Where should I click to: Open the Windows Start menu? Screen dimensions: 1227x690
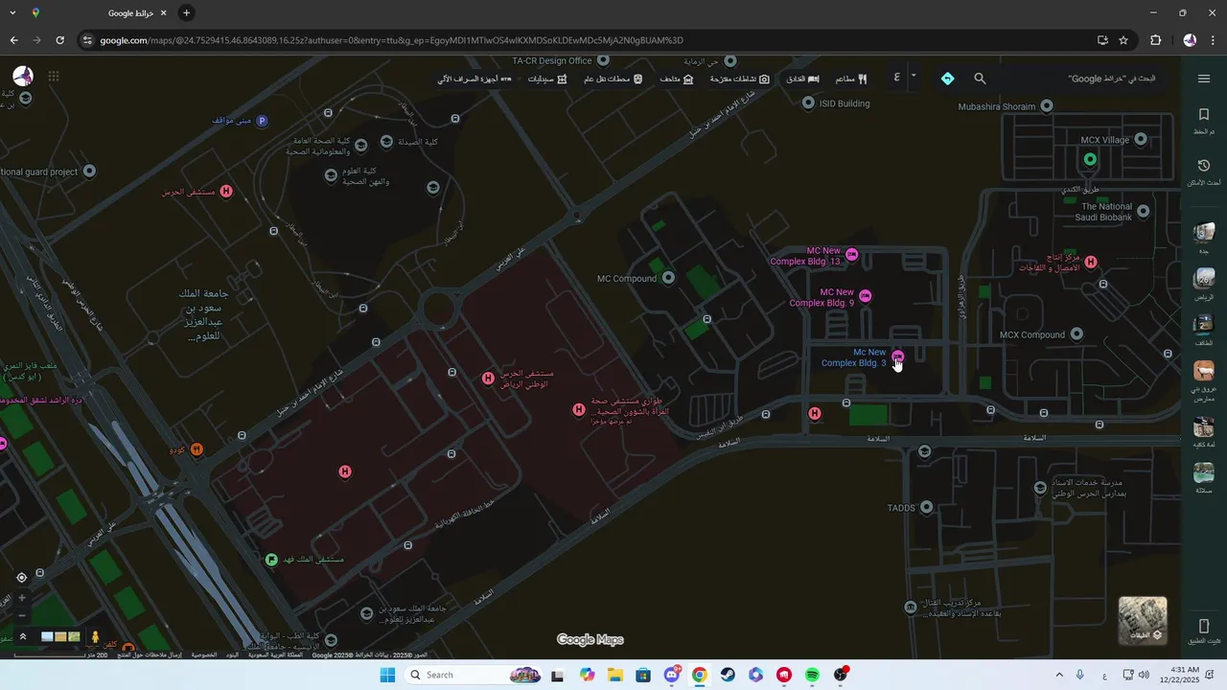pos(387,675)
